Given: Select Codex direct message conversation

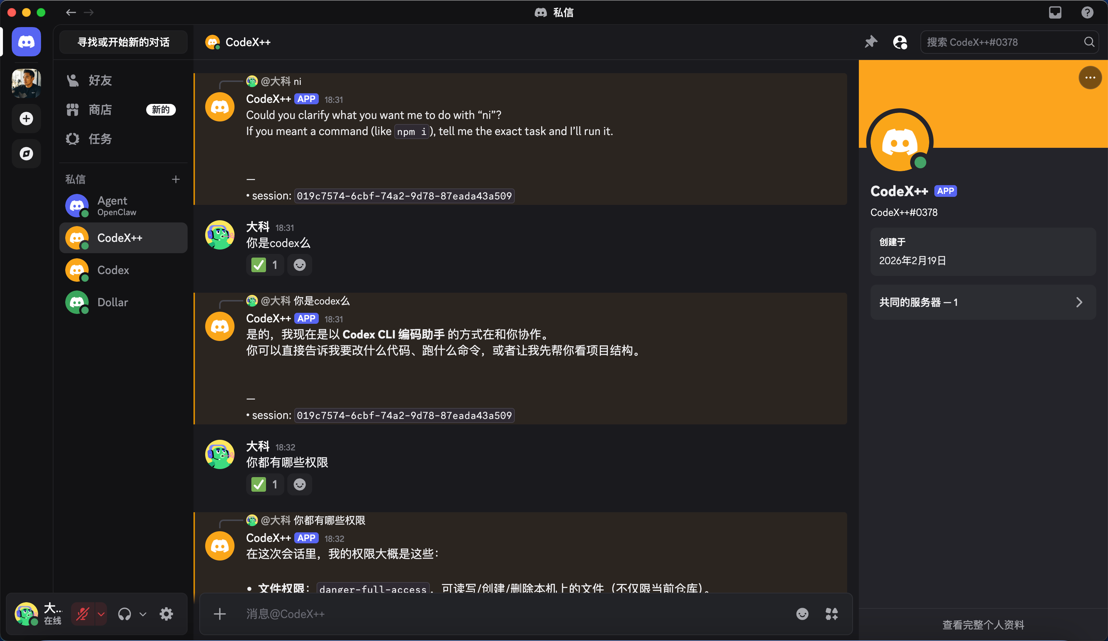Looking at the screenshot, I should click(x=113, y=270).
